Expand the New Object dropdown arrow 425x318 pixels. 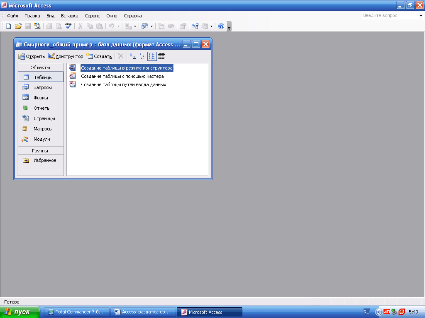(x=211, y=26)
